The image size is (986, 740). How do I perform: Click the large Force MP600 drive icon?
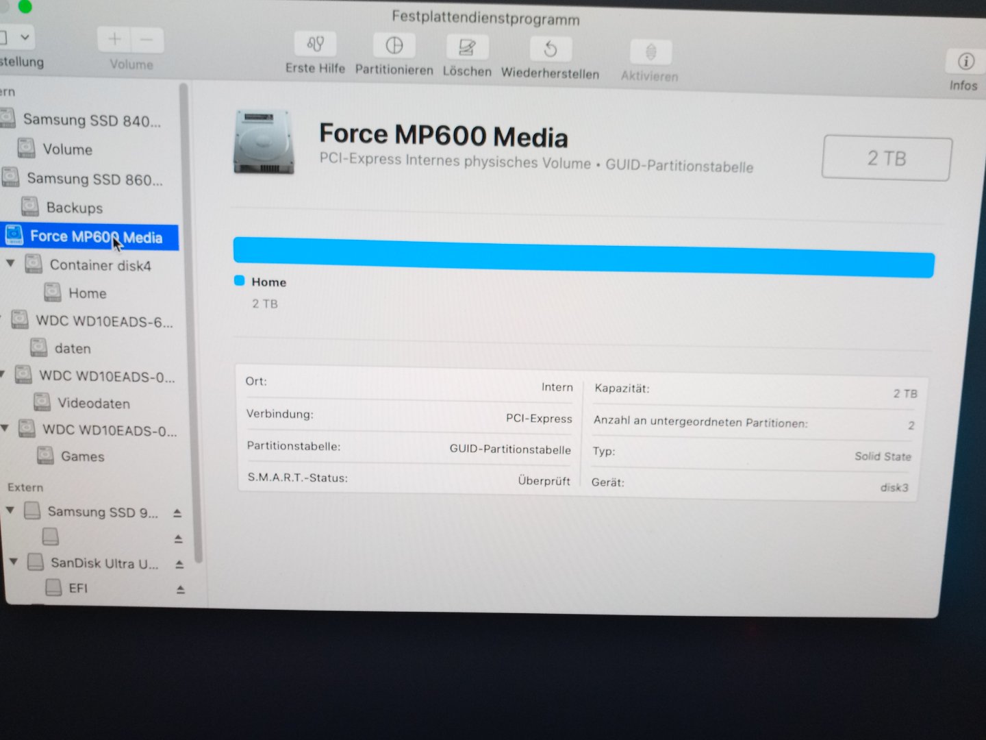(x=264, y=141)
